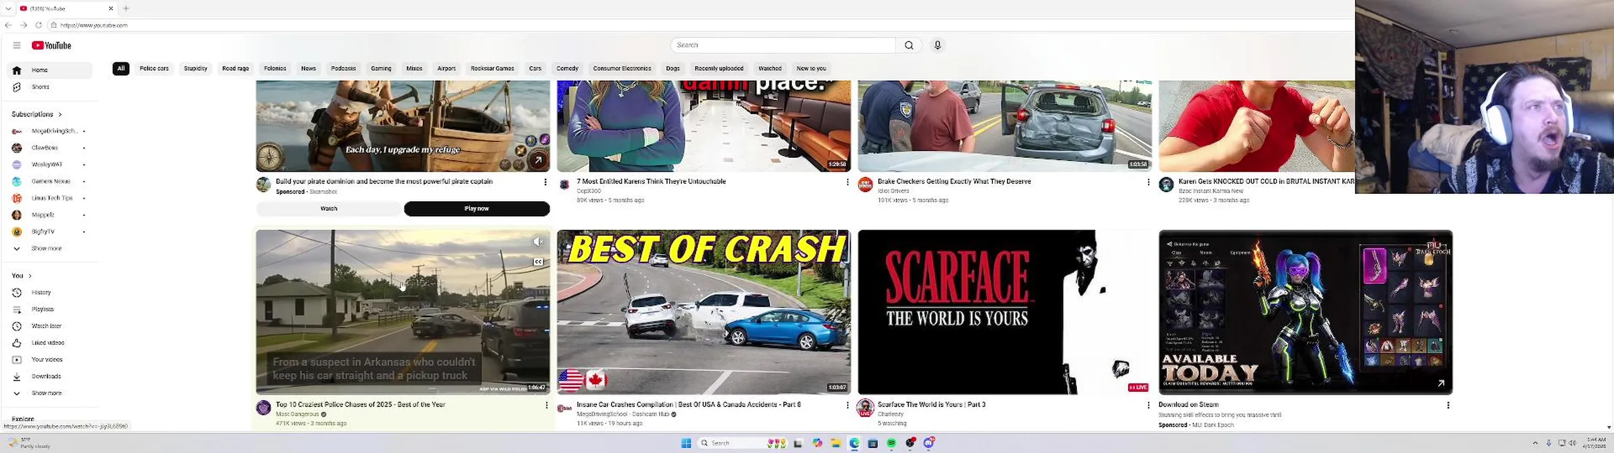Toggle closed captions on police chase preview
This screenshot has height=453, width=1614.
538,262
